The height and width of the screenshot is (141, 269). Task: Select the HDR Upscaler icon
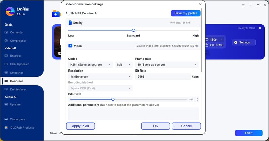(x=6, y=64)
